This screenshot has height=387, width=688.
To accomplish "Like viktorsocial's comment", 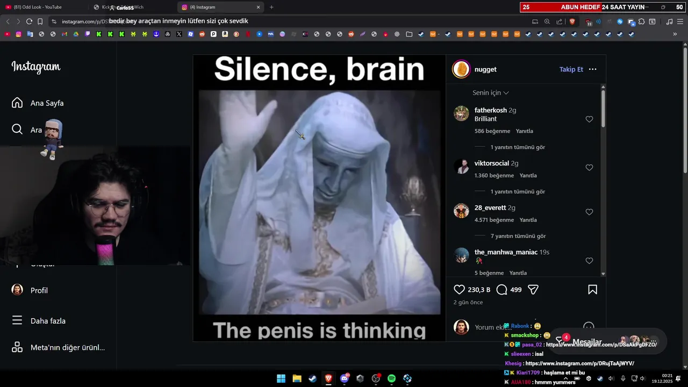I will coord(589,168).
